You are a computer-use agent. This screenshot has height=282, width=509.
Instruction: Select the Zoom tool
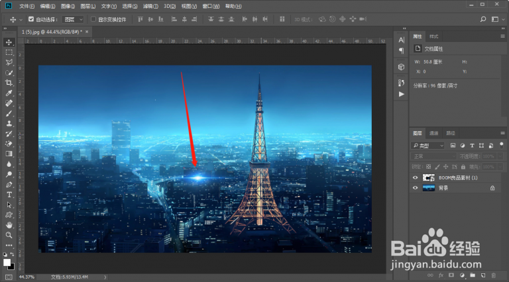click(x=9, y=235)
